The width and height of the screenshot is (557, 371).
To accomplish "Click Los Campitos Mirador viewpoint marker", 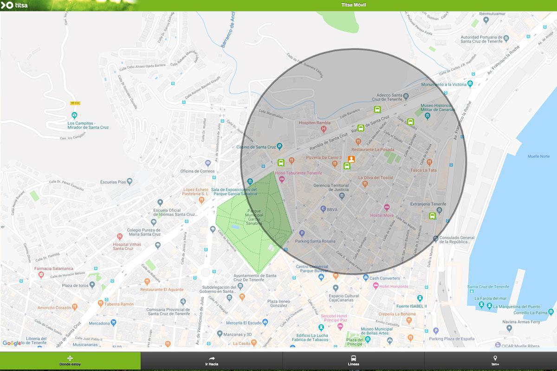I will point(74,115).
